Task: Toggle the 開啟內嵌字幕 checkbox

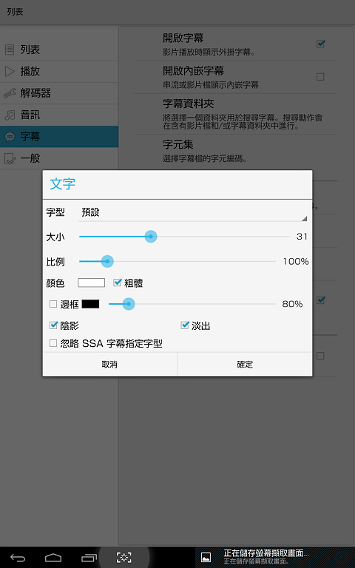Action: click(x=320, y=77)
